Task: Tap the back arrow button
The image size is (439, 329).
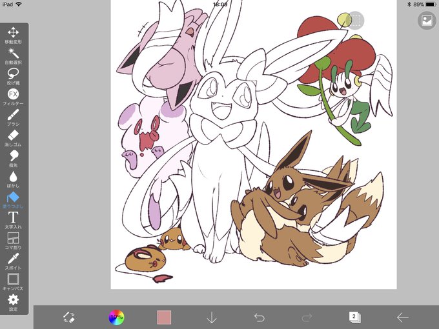Action: pyautogui.click(x=402, y=317)
